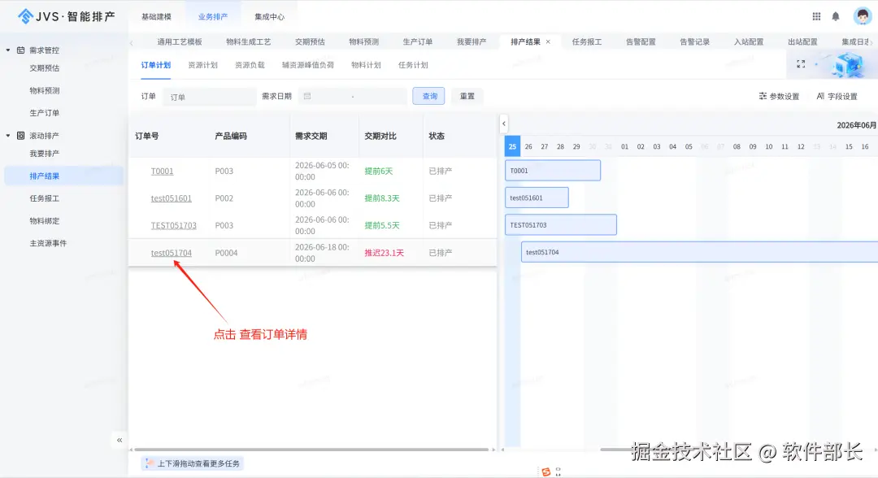Switch to 通用工艺模板 tab

point(179,42)
